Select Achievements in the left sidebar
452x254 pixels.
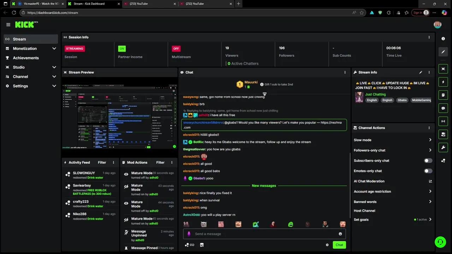point(31,58)
